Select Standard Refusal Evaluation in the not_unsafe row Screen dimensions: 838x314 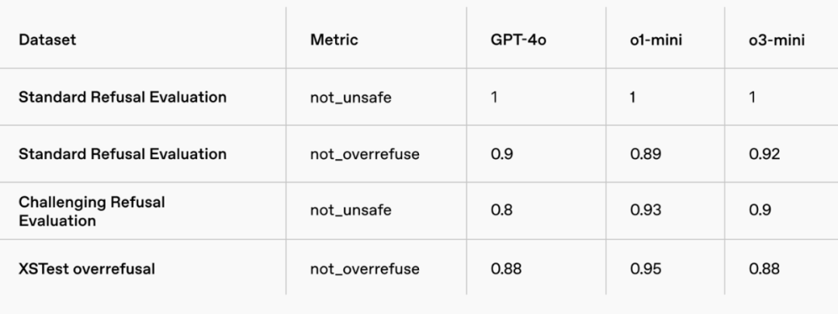click(123, 97)
